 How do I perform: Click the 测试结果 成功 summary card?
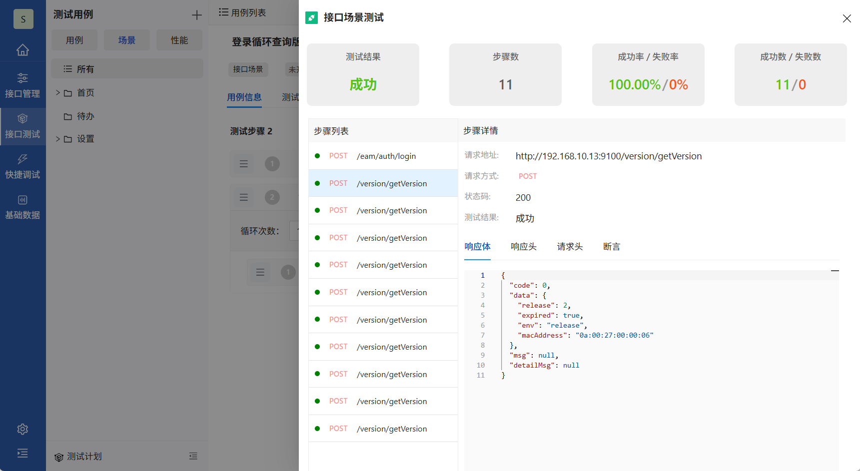[x=363, y=74]
